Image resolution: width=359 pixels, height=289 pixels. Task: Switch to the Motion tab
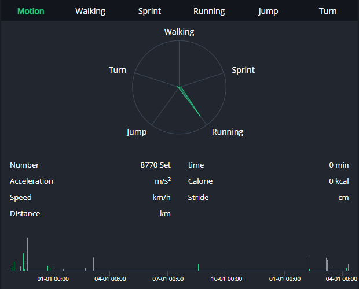coord(31,11)
